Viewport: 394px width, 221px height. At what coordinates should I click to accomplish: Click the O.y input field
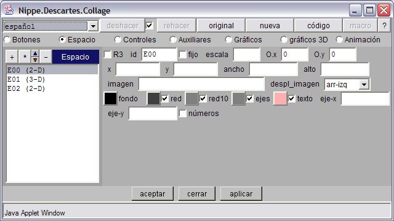pos(343,55)
